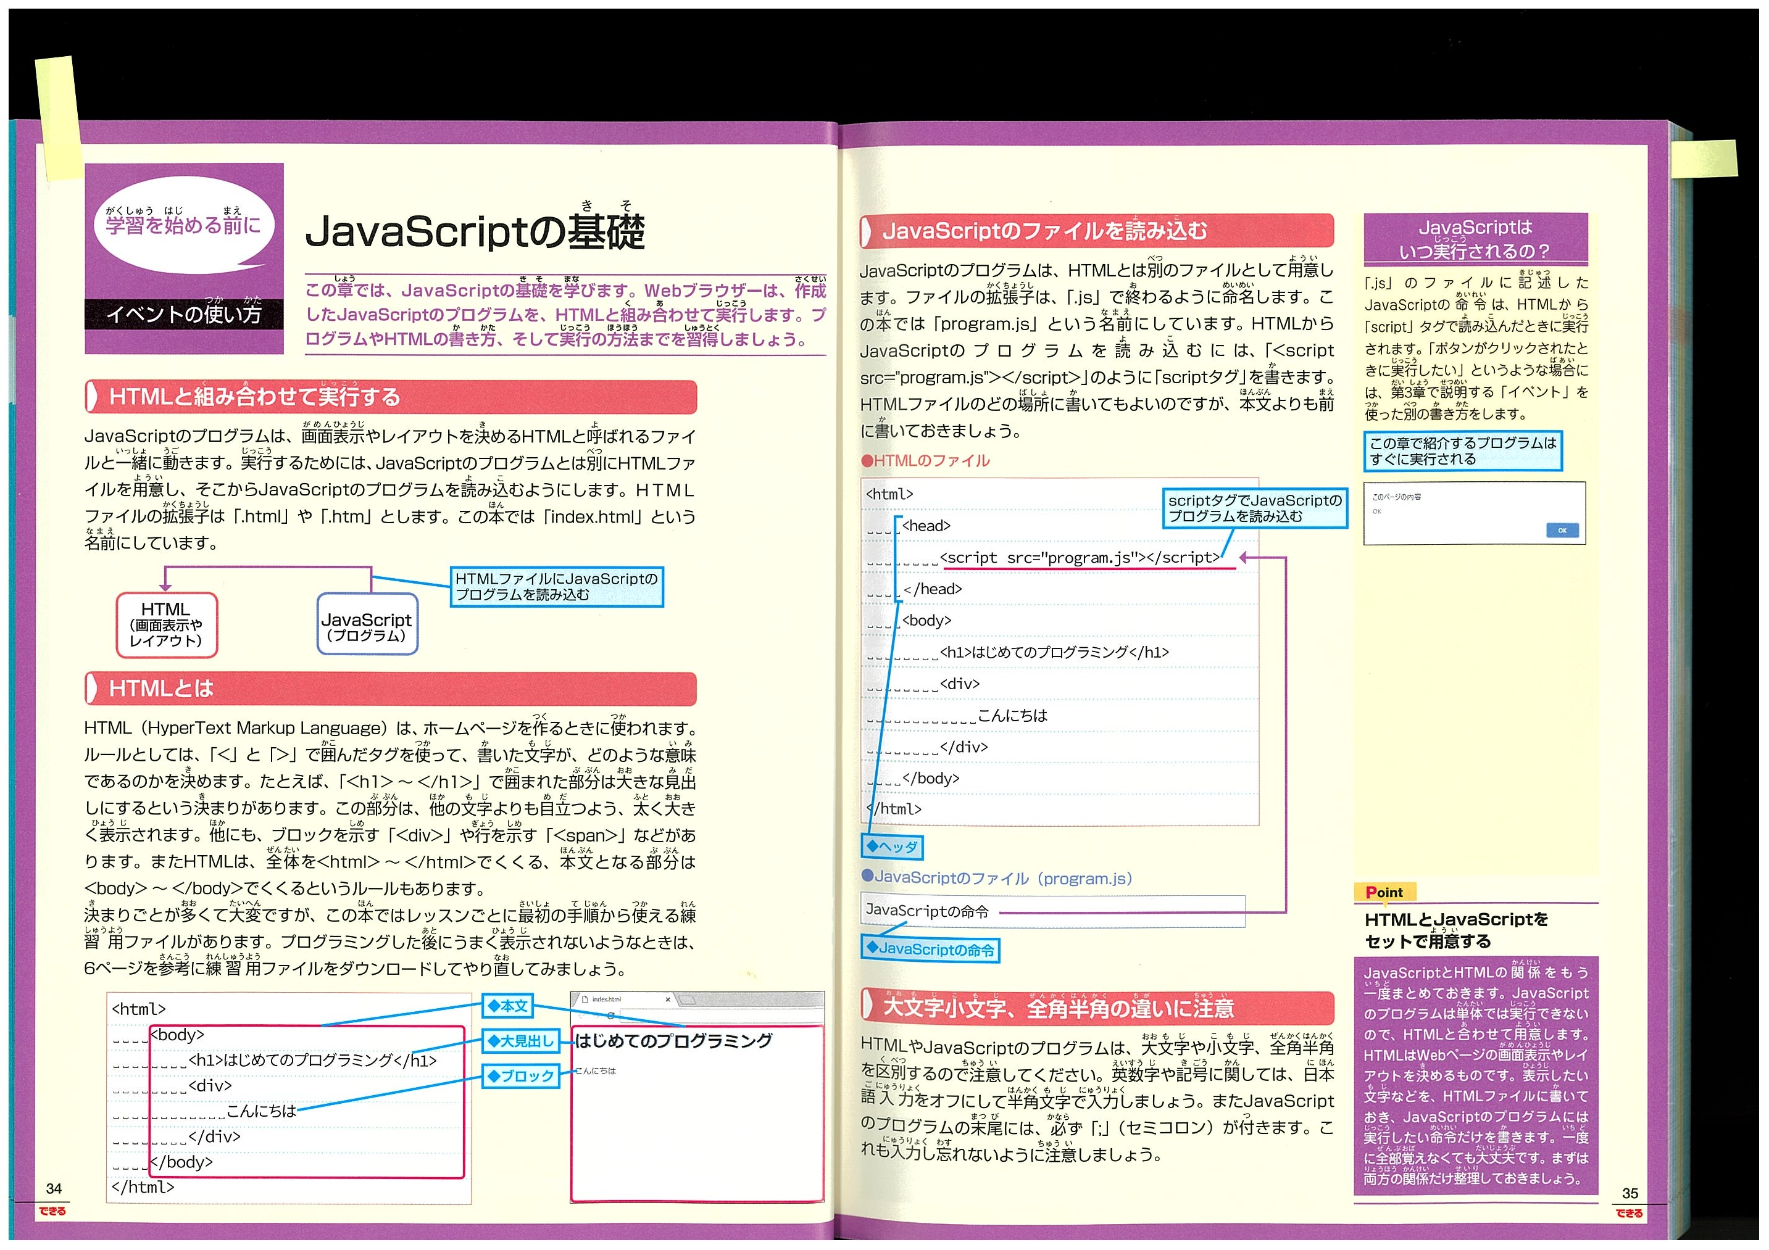Click the sidebar title 'JavaScriptはいつ実行されるの？'
Image resolution: width=1769 pixels, height=1250 pixels.
coord(1475,239)
